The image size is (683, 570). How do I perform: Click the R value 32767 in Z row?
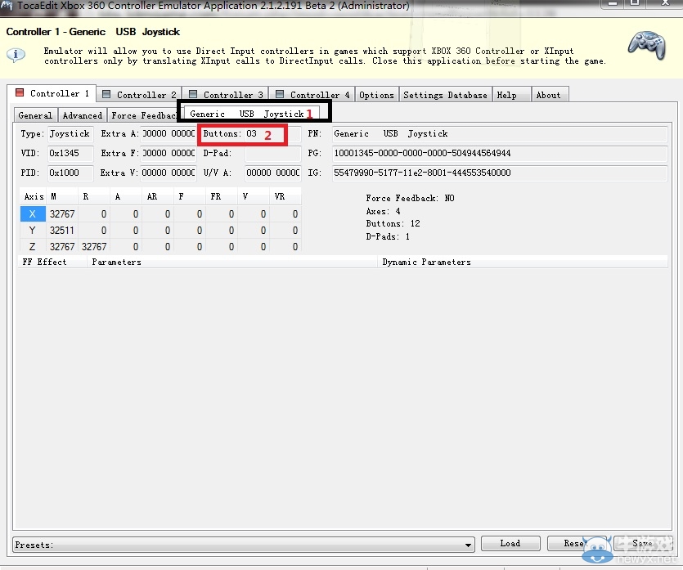93,246
